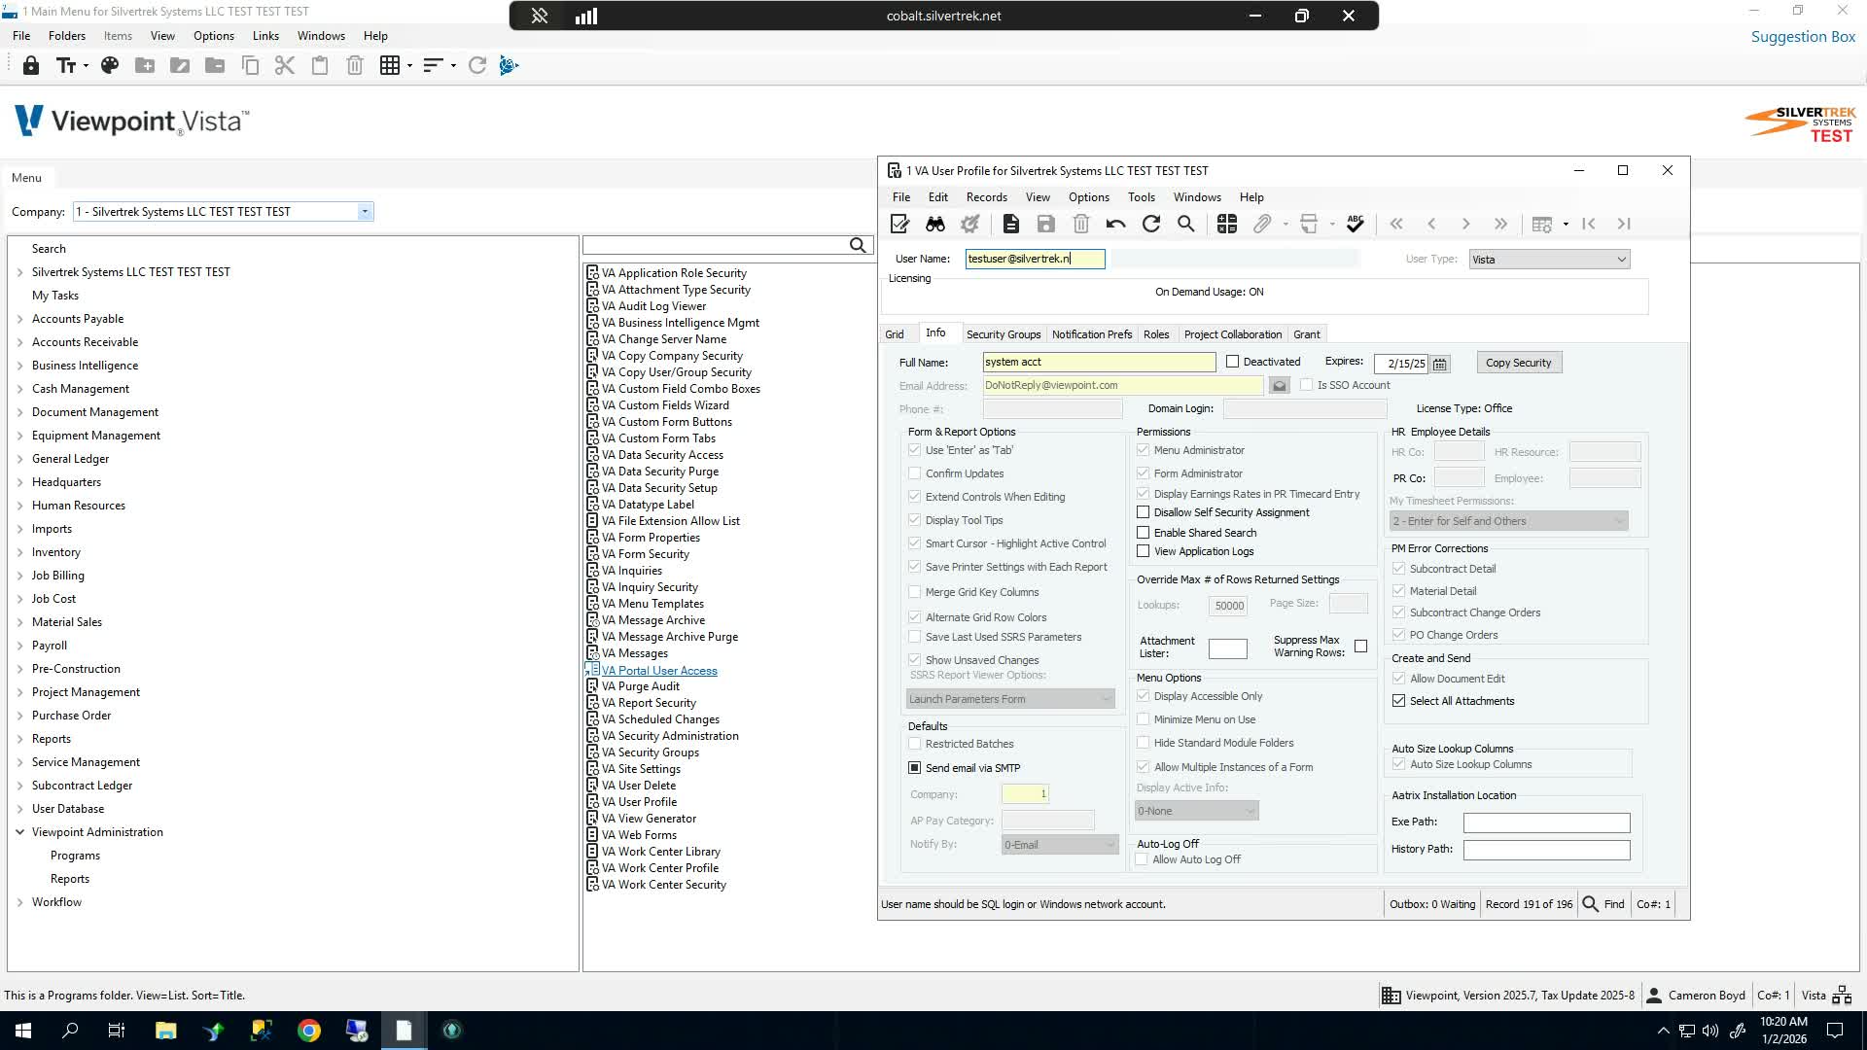Toggle the Deactivated checkbox

pyautogui.click(x=1233, y=362)
